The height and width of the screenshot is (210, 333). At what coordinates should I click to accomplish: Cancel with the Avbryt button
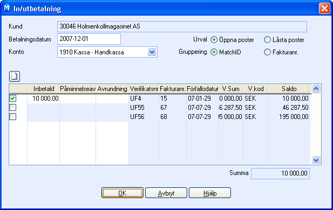pos(166,193)
